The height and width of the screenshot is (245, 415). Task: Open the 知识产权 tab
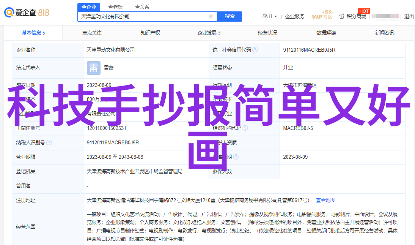point(150,33)
